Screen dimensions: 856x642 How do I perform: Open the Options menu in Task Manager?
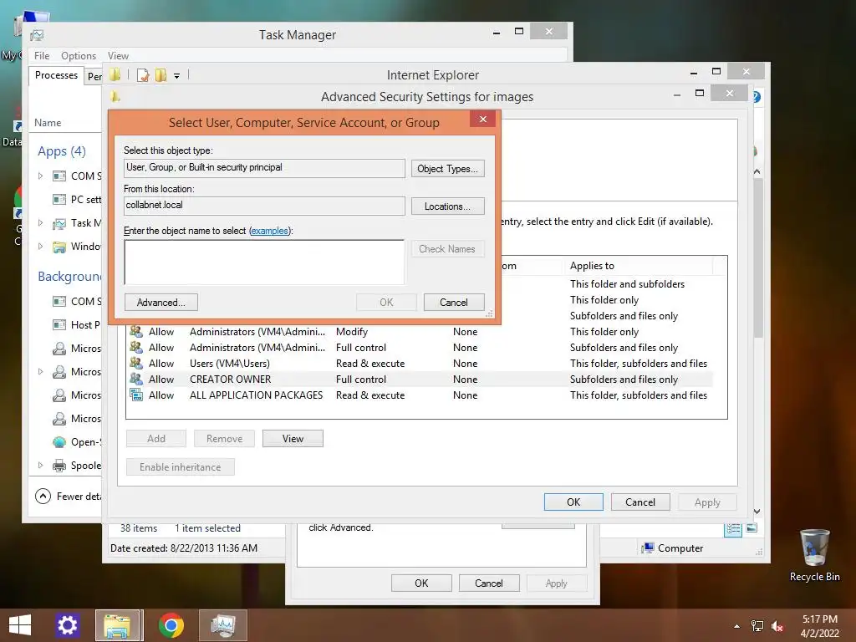point(78,56)
